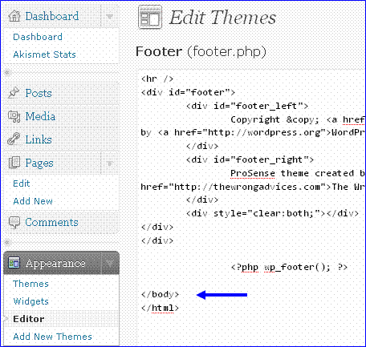Open the Posts menu
The image size is (366, 347).
point(39,93)
